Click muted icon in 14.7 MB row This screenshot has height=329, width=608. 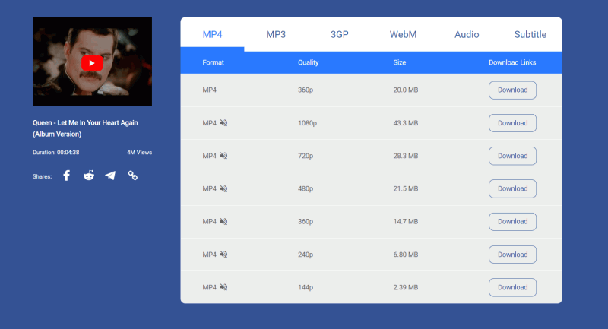click(x=223, y=221)
